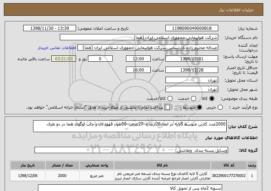Click the گروه کالا label
The height and width of the screenshot is (191, 271).
(x=248, y=150)
